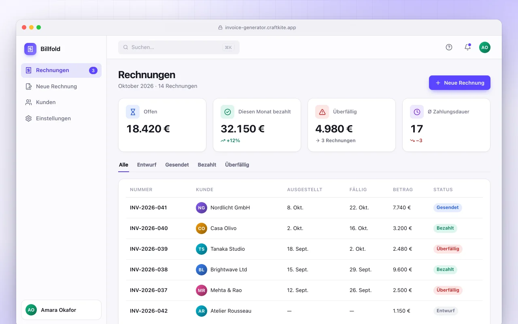The image size is (518, 324).
Task: Click the purple Neue Rechnung button
Action: tap(460, 83)
